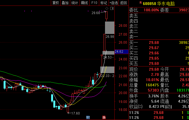Image resolution: width=189 pixels, height=120 pixels.
Task: Click the 今开 label
Action: tap(164, 70)
